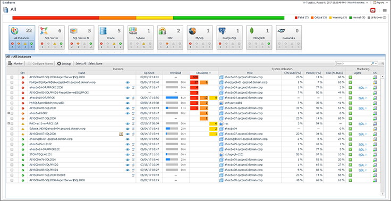Check the box for alvscdw25-o12102 row
This screenshot has height=201, width=391.
pos(12,144)
